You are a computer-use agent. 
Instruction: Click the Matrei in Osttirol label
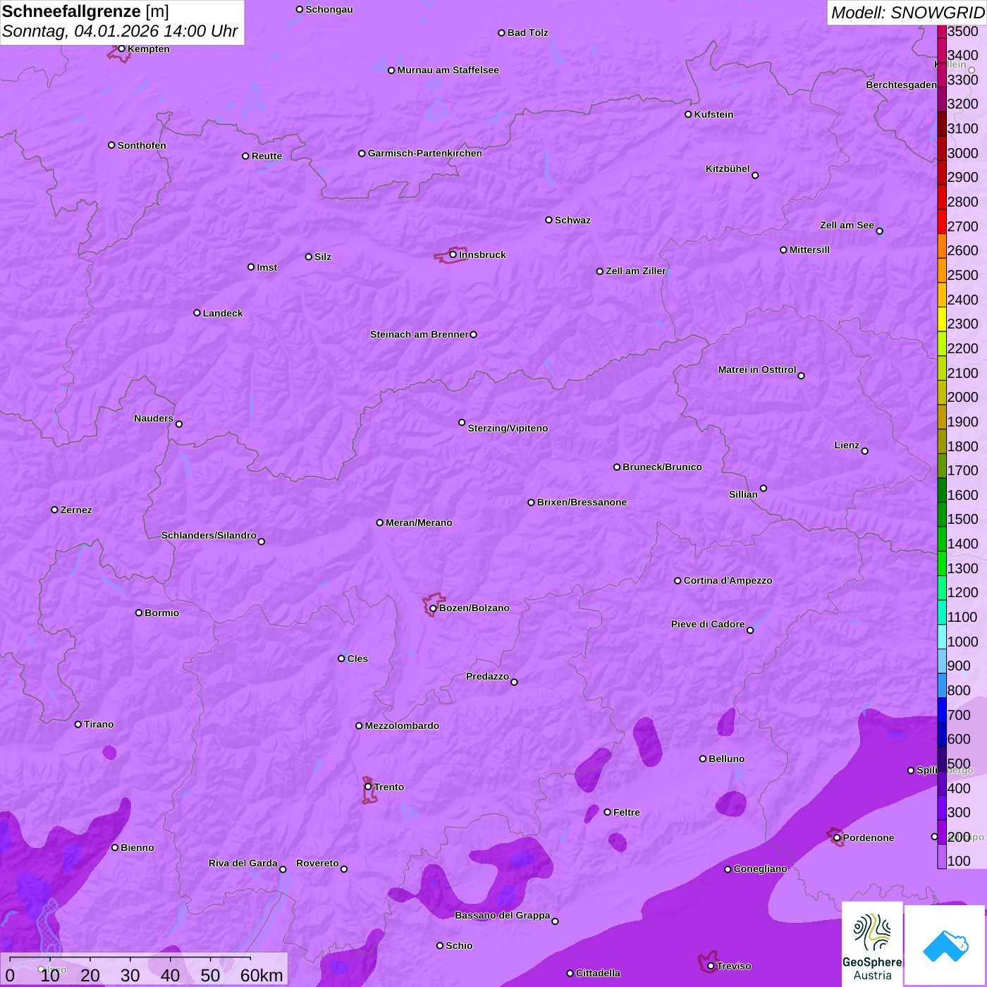point(757,369)
